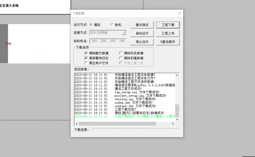Check the 清空用户文件 checkbox

86,63
